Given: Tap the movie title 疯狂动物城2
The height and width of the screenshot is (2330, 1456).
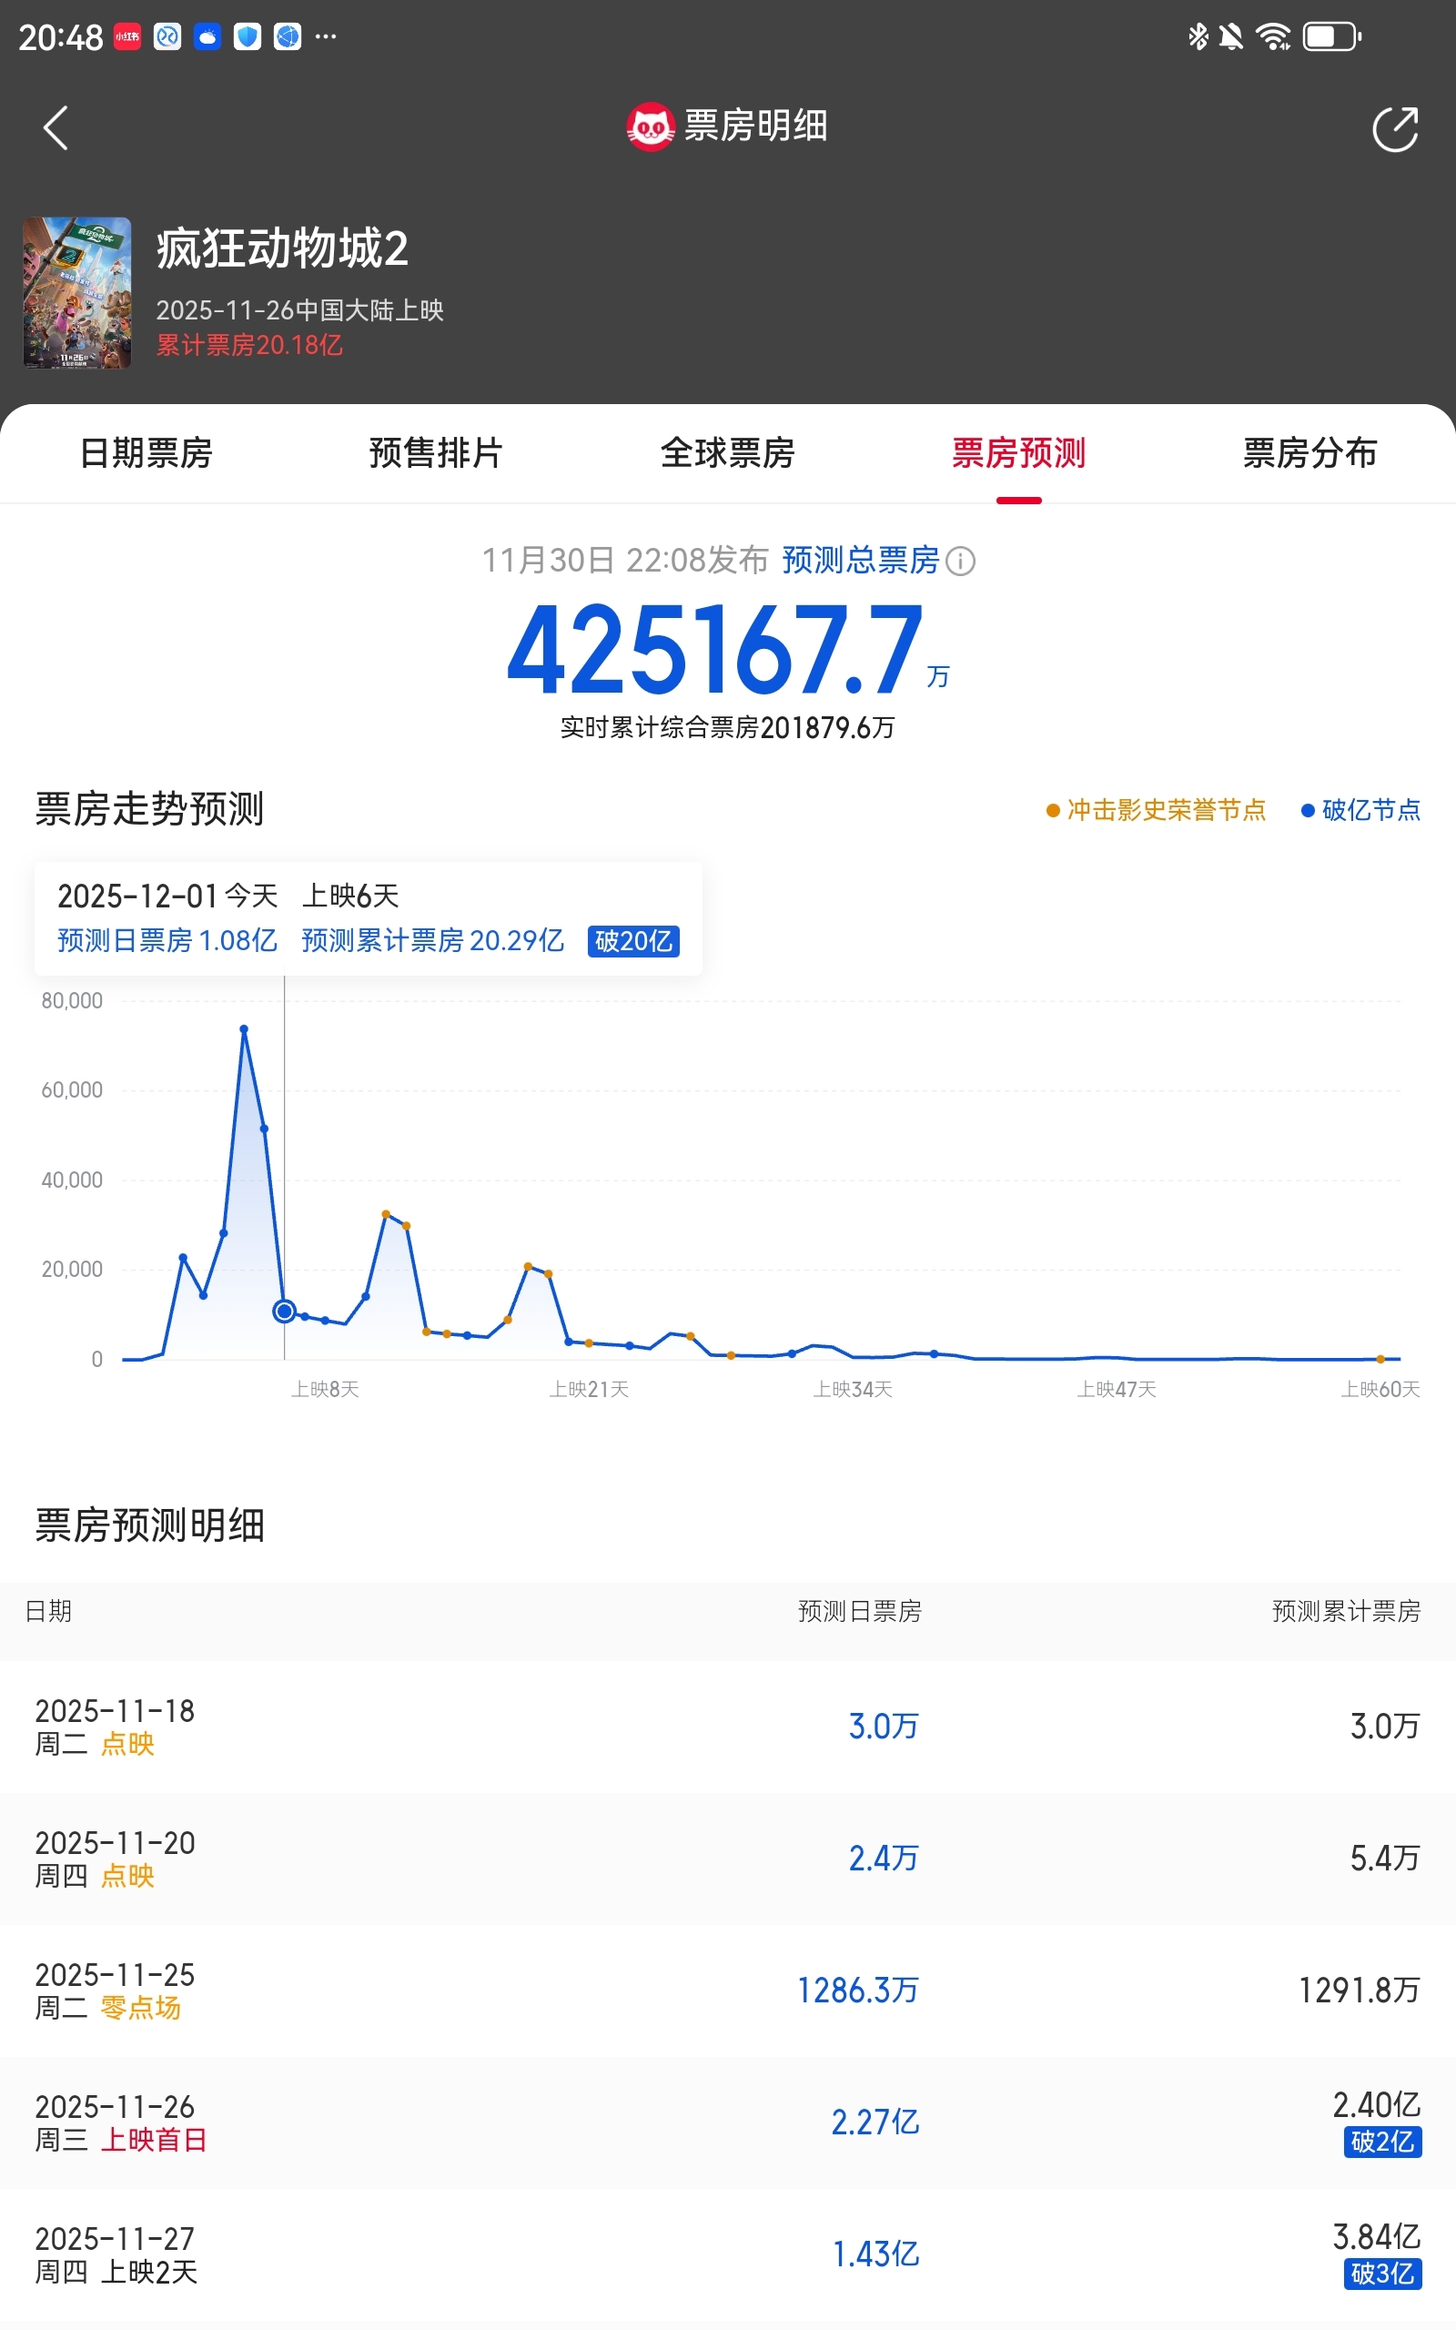Looking at the screenshot, I should 282,248.
